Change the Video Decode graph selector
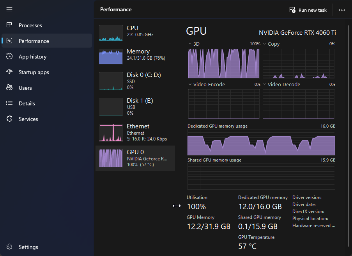352x256 pixels. tap(264, 85)
